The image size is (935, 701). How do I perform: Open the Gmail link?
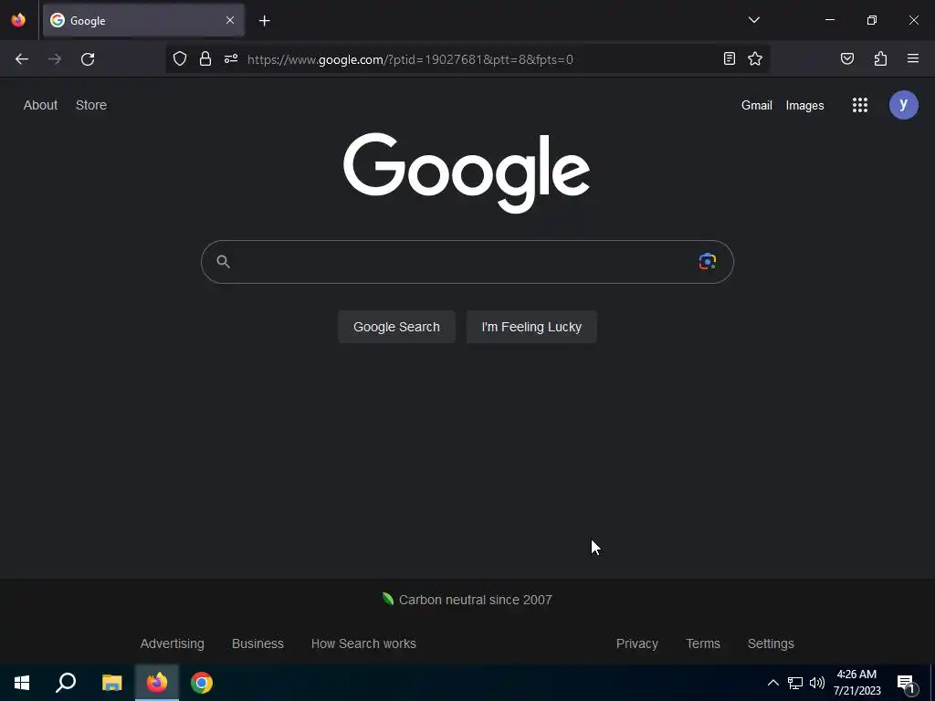click(757, 106)
